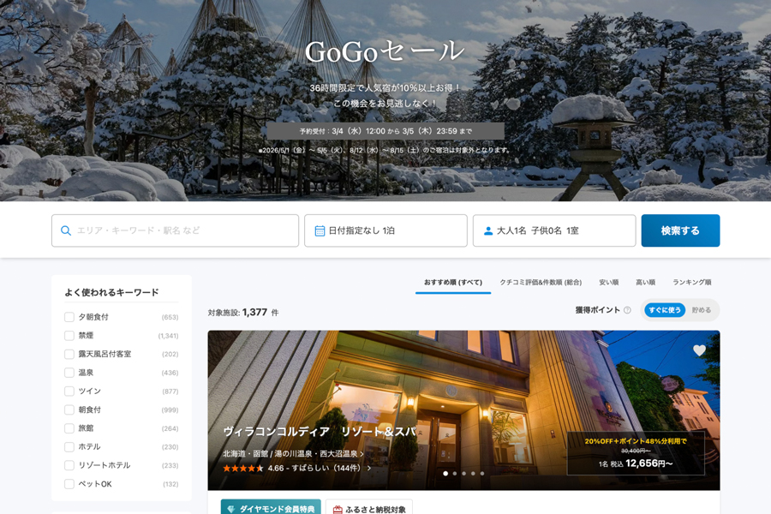The height and width of the screenshot is (514, 771).
Task: Sort by 安い順 tab
Action: coord(608,282)
